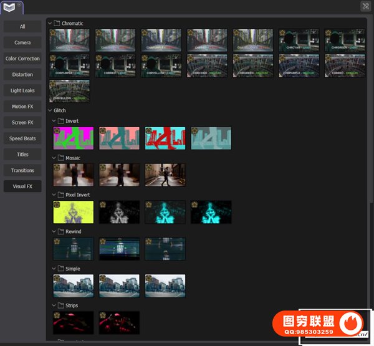
Task: Click the Rewind folder icon
Action: pyautogui.click(x=61, y=231)
